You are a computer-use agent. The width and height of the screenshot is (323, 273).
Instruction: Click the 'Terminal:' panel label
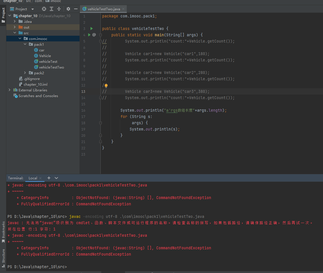click(16, 178)
